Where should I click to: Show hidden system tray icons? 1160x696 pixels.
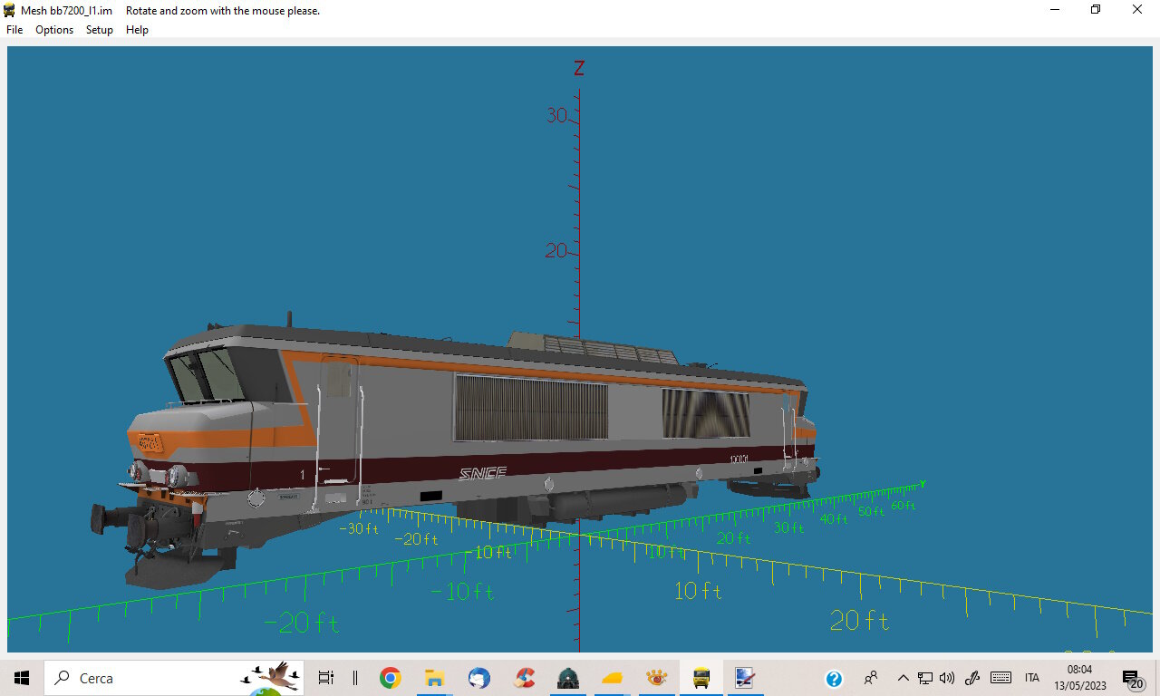coord(903,678)
